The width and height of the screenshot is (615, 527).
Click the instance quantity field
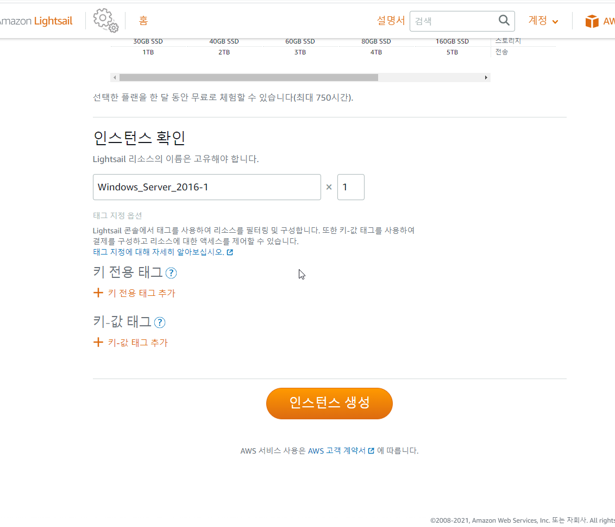click(x=350, y=187)
